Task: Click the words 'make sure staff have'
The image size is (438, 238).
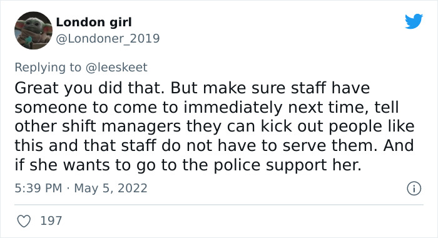Action: click(287, 88)
